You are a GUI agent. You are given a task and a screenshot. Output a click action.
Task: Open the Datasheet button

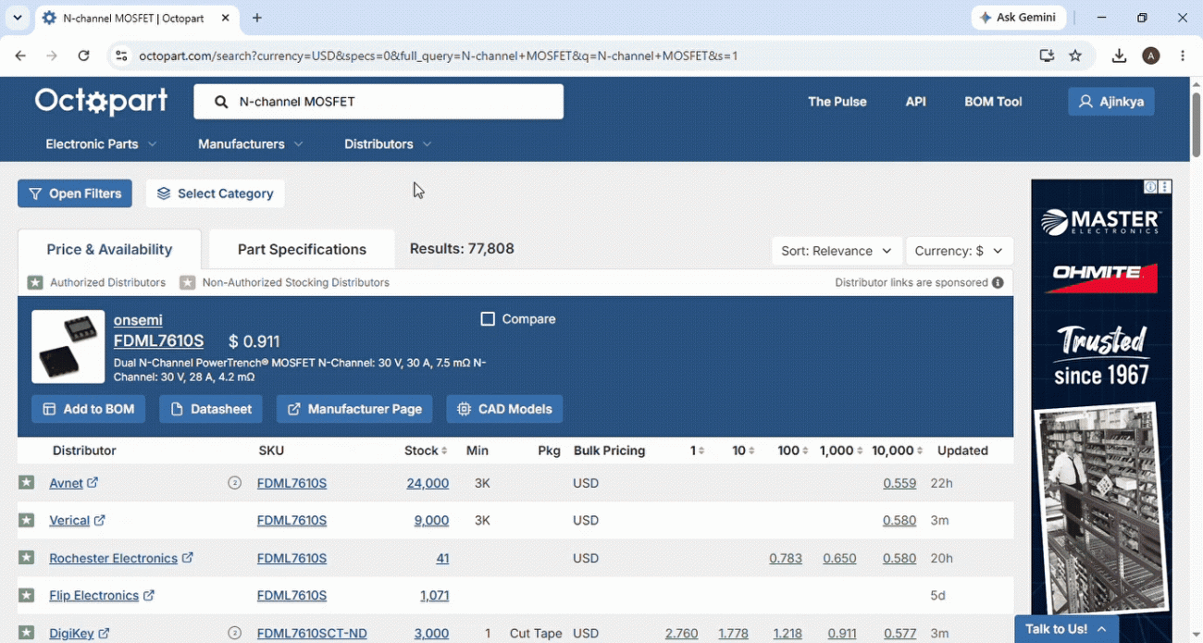tap(211, 409)
